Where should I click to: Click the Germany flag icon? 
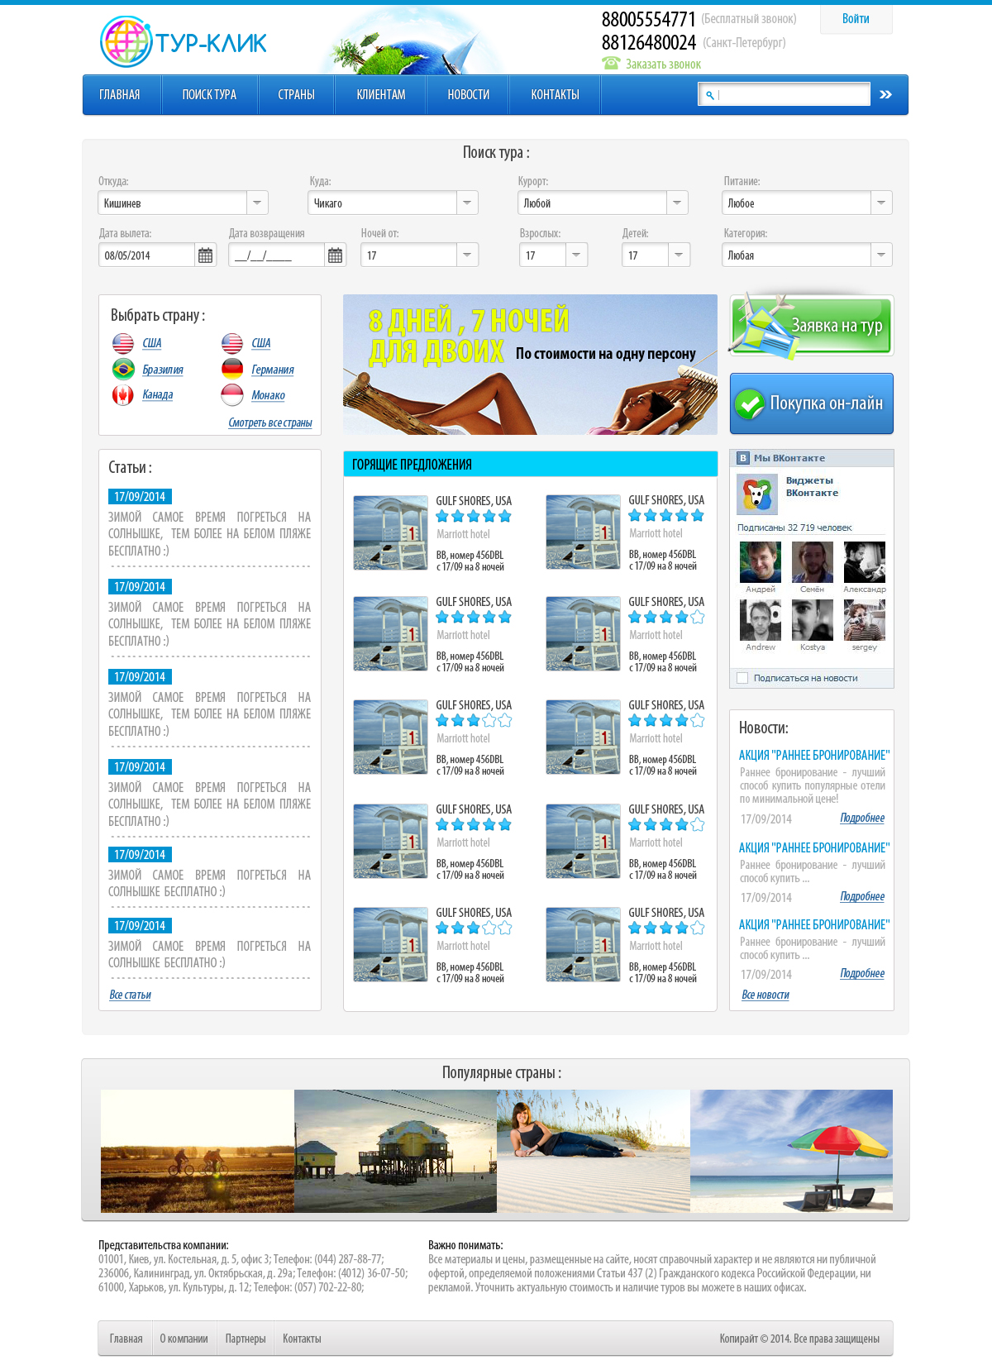click(232, 369)
